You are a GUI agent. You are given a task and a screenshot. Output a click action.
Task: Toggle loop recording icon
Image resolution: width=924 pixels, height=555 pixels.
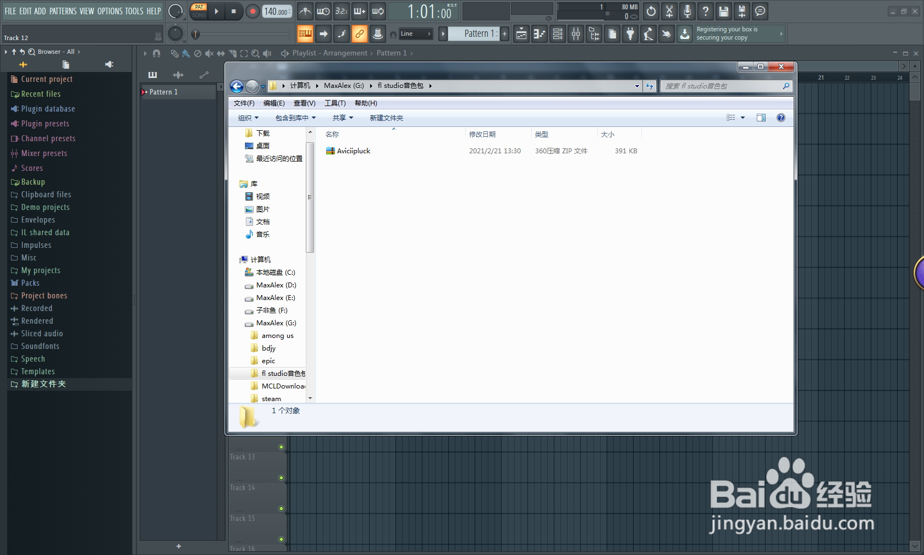click(378, 11)
